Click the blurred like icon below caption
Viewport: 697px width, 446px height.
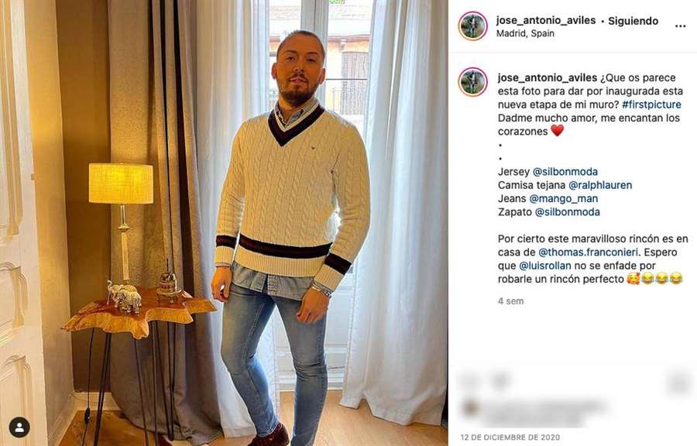click(x=468, y=381)
